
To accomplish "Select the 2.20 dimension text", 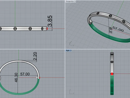I will 35,56.
